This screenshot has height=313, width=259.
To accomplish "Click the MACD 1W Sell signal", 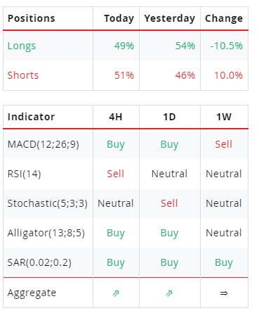I will [x=224, y=144].
